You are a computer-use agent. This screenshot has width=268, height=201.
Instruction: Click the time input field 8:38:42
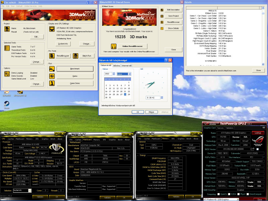click(153, 97)
